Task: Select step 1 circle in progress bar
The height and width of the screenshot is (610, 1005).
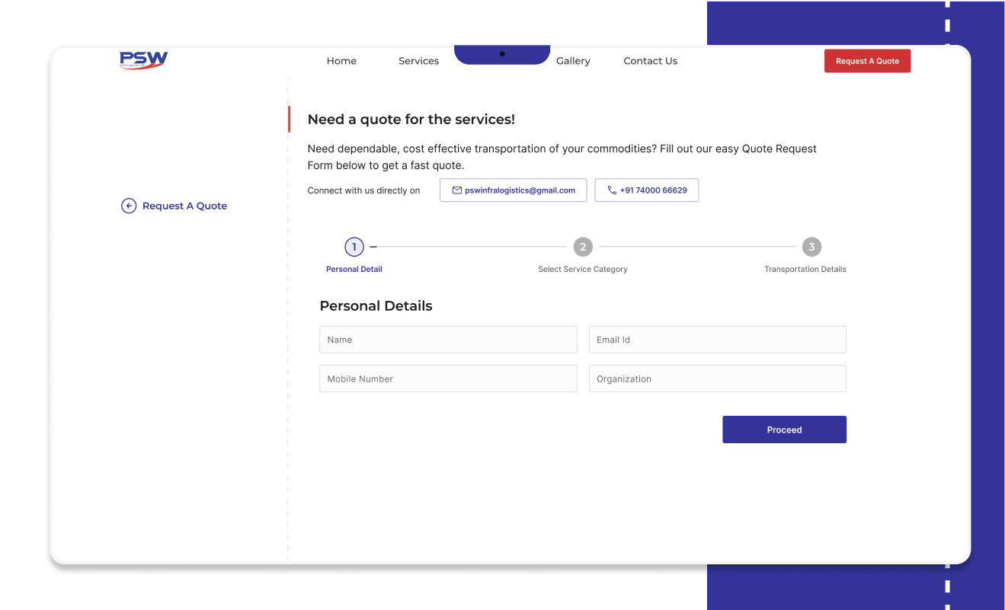Action: pos(354,247)
